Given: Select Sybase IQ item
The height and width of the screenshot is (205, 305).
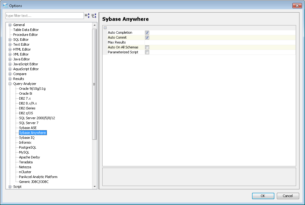Looking at the screenshot, I should 27,138.
